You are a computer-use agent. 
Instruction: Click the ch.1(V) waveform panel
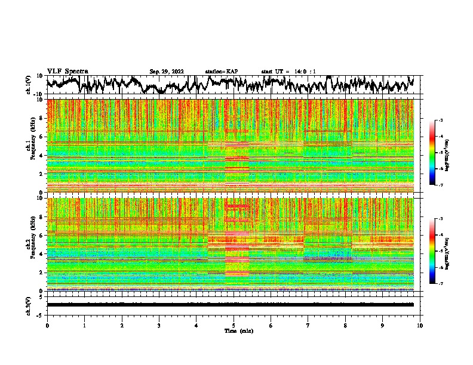pyautogui.click(x=235, y=85)
